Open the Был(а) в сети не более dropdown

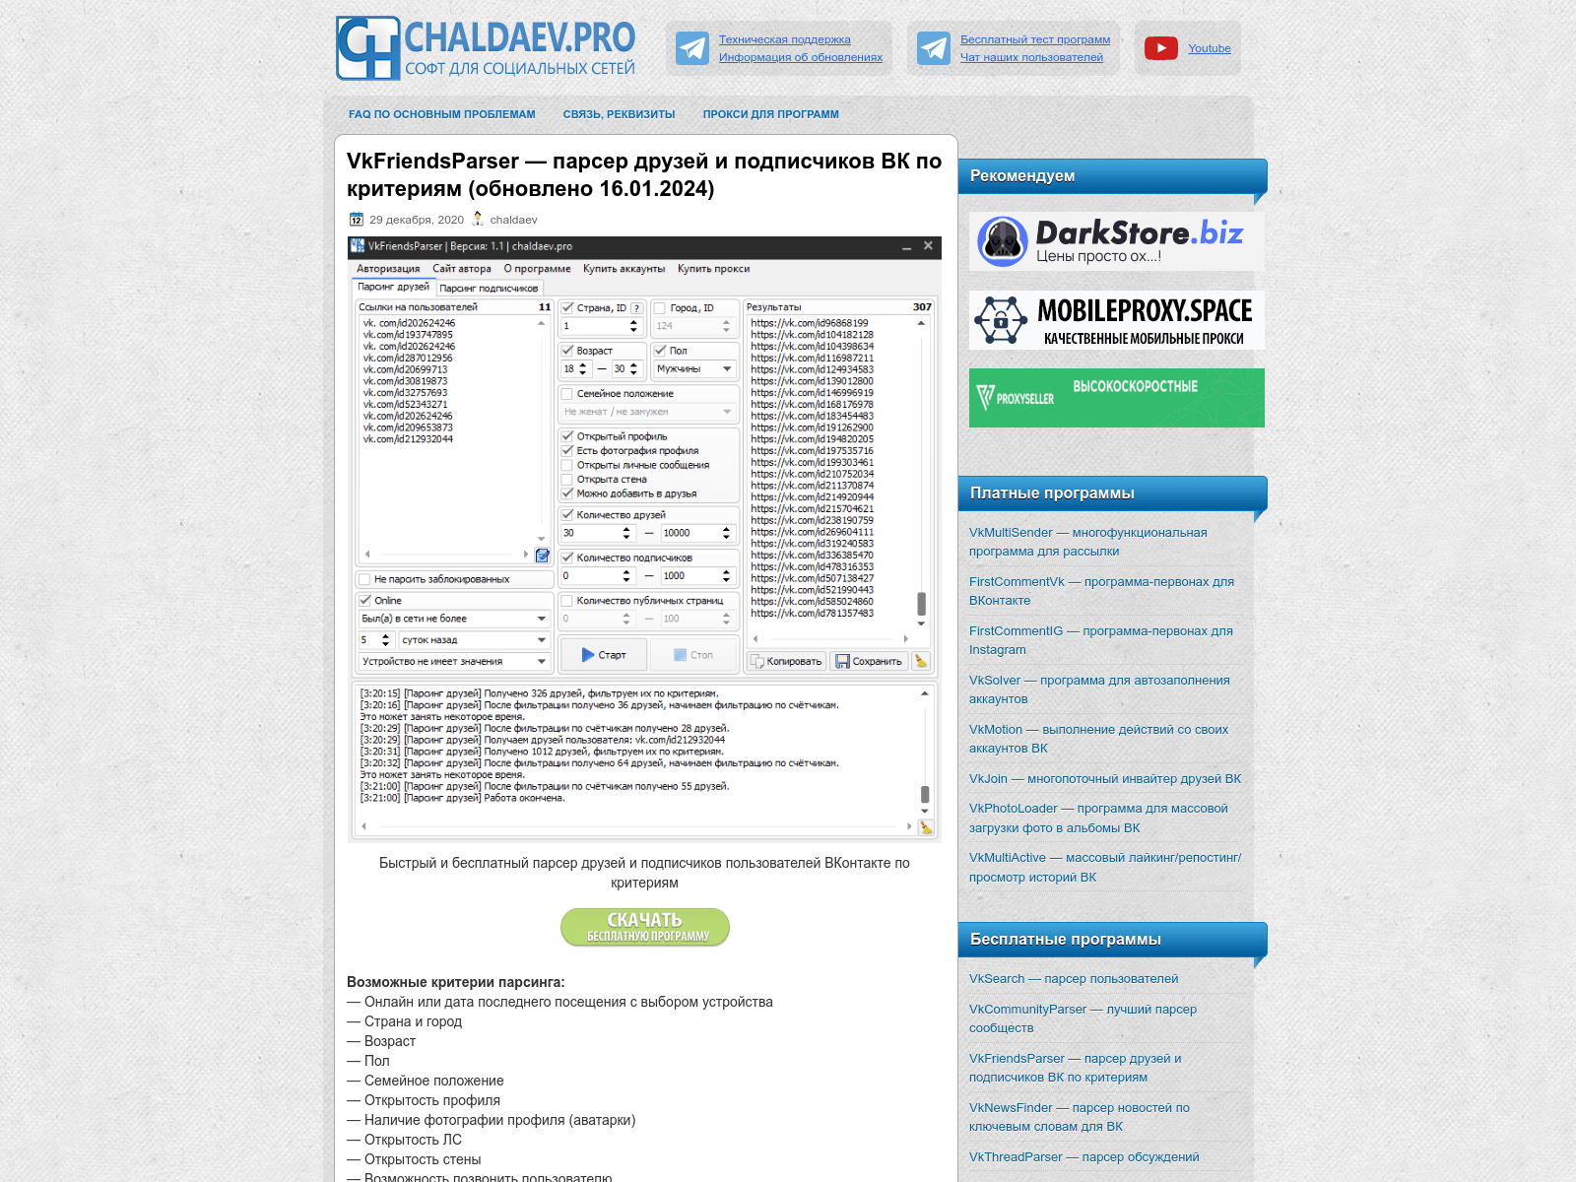454,619
